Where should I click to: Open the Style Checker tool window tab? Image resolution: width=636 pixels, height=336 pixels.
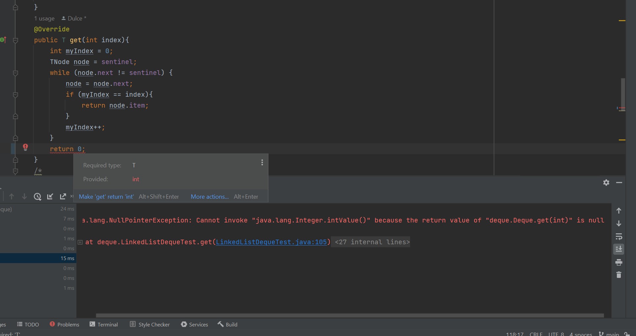150,324
